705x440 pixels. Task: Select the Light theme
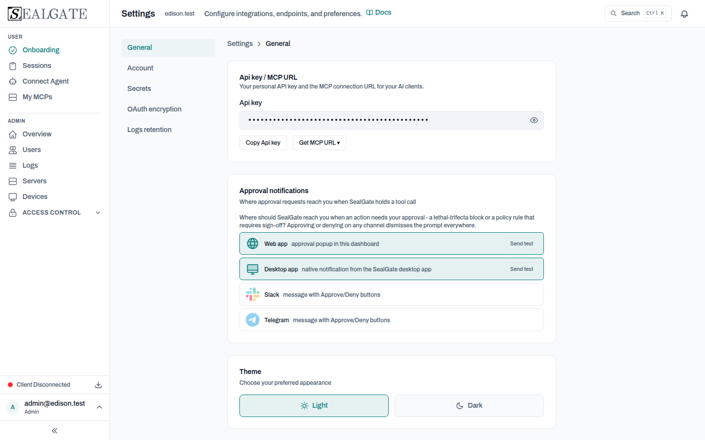pos(314,406)
